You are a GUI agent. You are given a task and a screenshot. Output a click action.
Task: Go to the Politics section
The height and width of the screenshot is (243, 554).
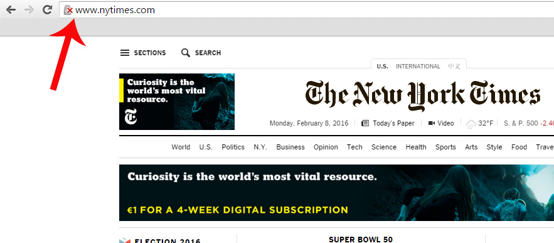tap(233, 147)
